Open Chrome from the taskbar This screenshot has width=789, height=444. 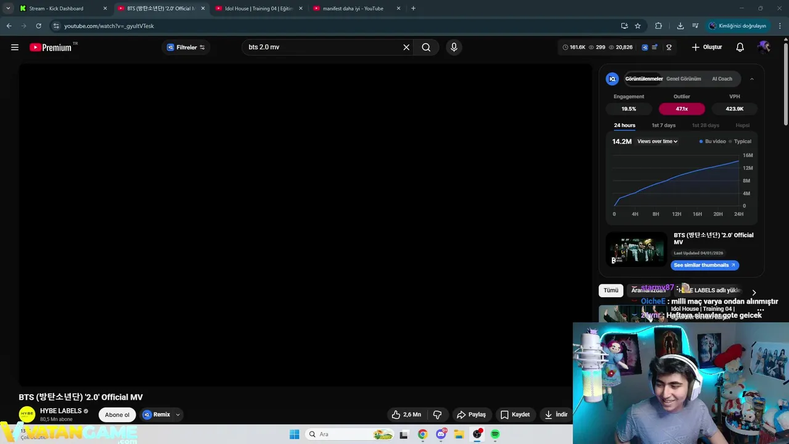click(x=422, y=434)
